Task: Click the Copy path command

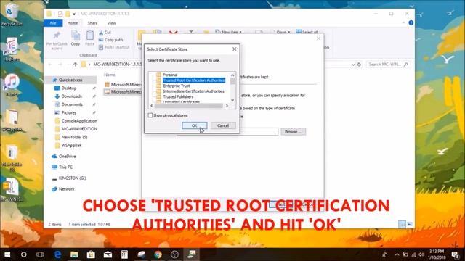Action: pyautogui.click(x=110, y=40)
